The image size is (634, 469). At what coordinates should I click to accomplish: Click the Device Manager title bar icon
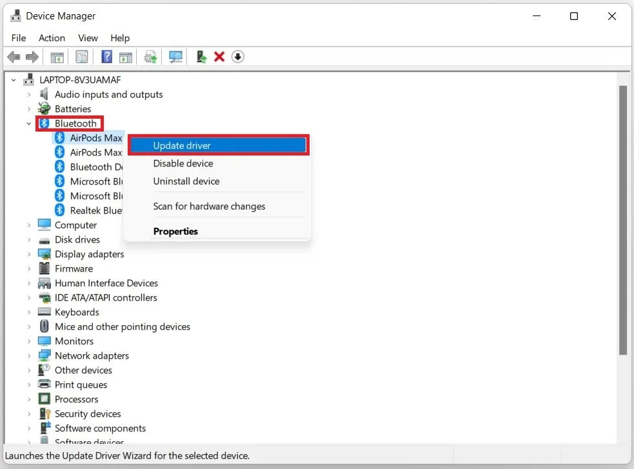(15, 15)
